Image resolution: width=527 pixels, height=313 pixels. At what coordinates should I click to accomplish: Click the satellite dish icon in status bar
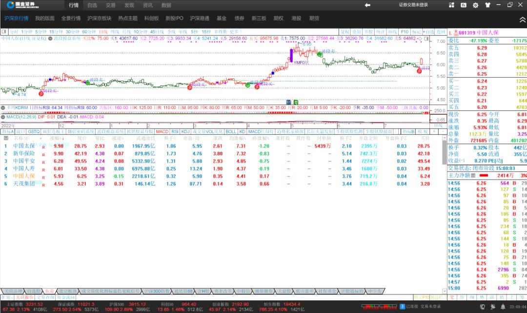[x=492, y=306]
